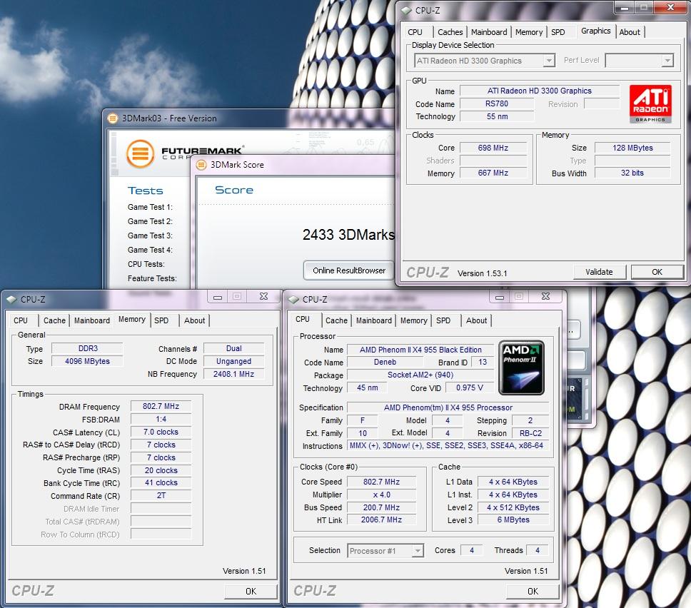691x608 pixels.
Task: Click the 2006.7 MHz HT Link value
Action: pos(381,520)
